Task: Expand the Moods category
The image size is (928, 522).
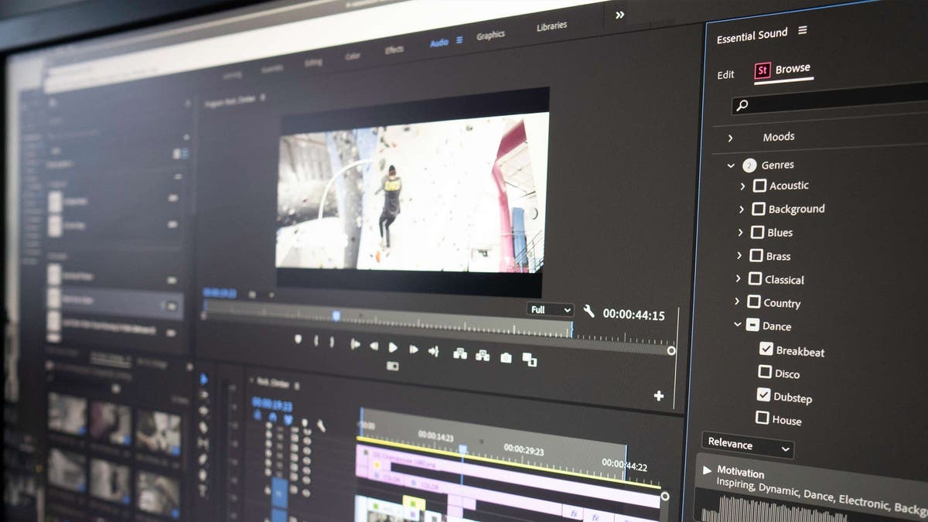Action: click(x=730, y=137)
